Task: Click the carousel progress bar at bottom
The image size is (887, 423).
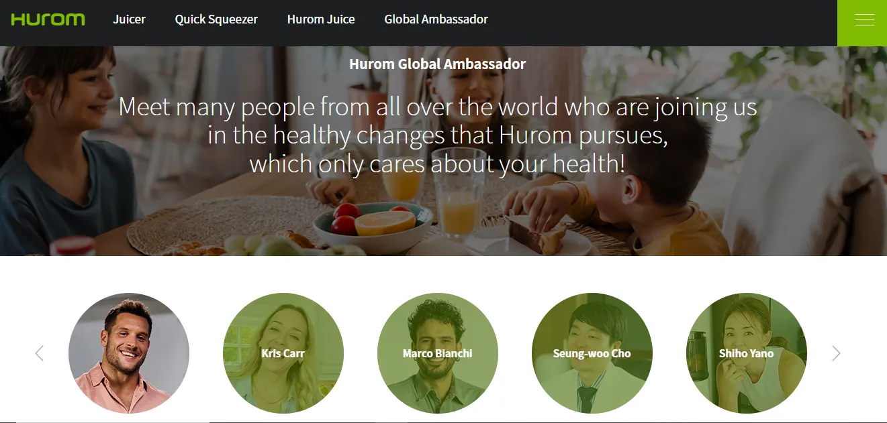Action: coord(443,422)
